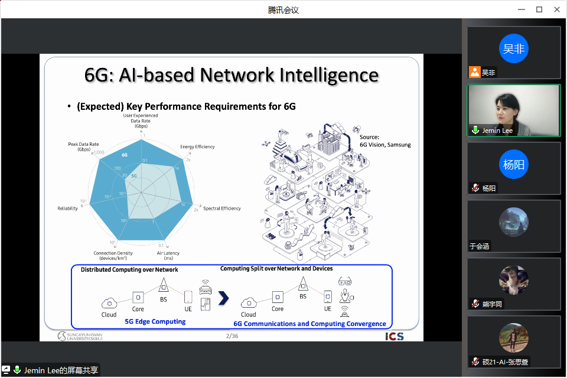Click the connected car icon in the 5G diagram
567x378 pixels.
click(x=206, y=288)
